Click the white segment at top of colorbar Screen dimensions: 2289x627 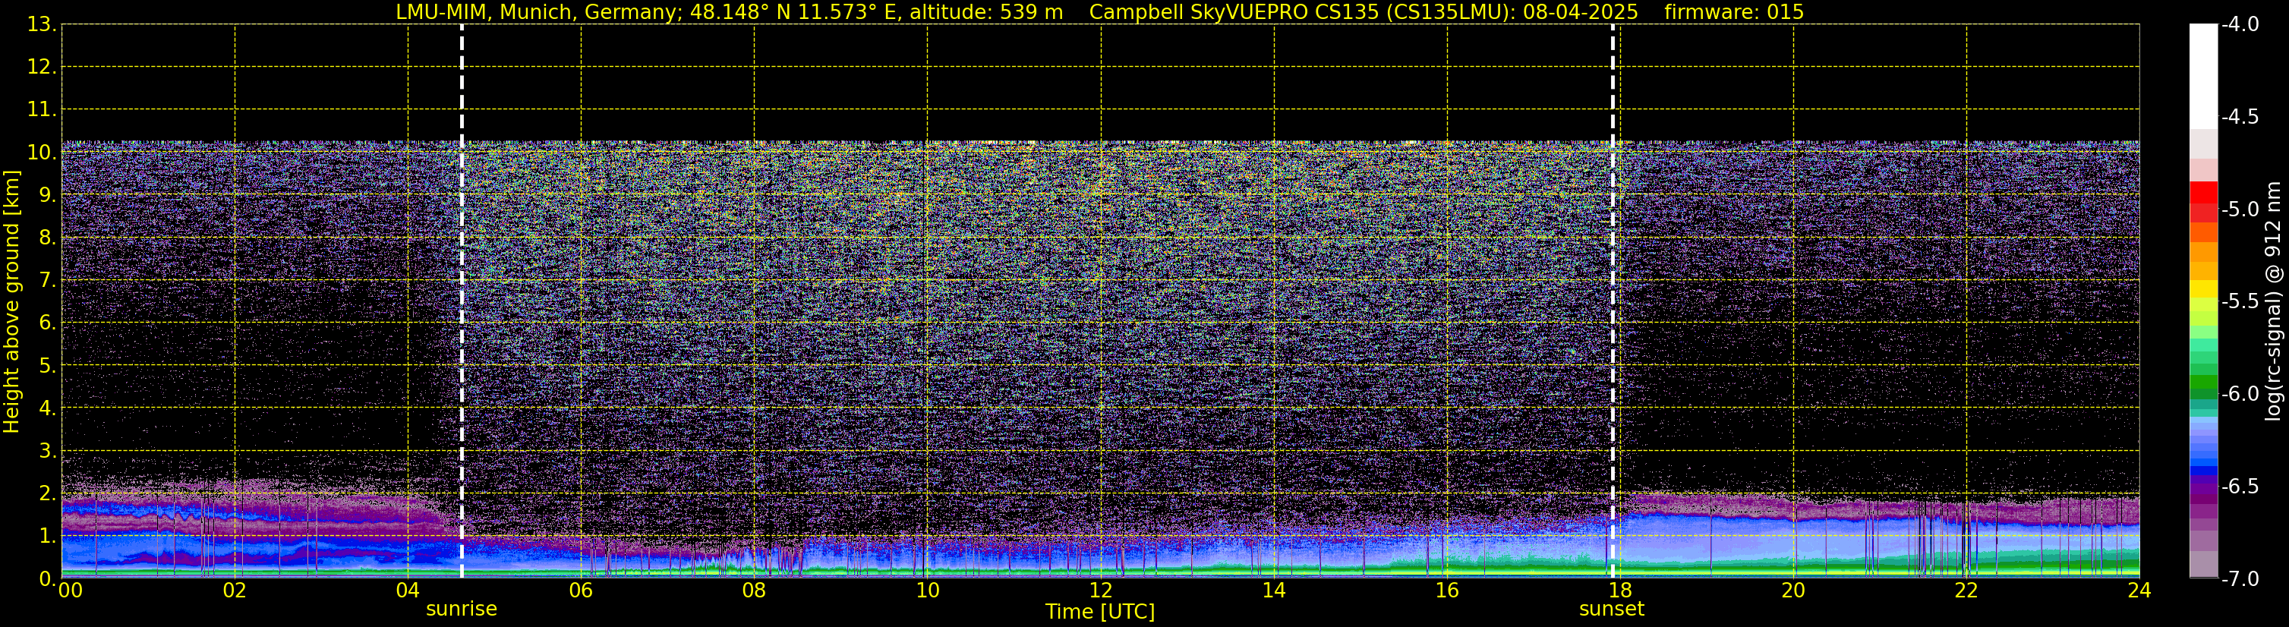coord(2204,77)
